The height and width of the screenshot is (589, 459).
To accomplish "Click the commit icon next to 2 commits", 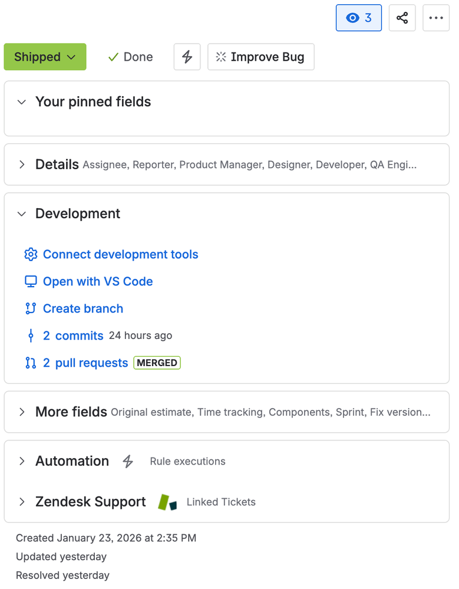I will [x=30, y=335].
